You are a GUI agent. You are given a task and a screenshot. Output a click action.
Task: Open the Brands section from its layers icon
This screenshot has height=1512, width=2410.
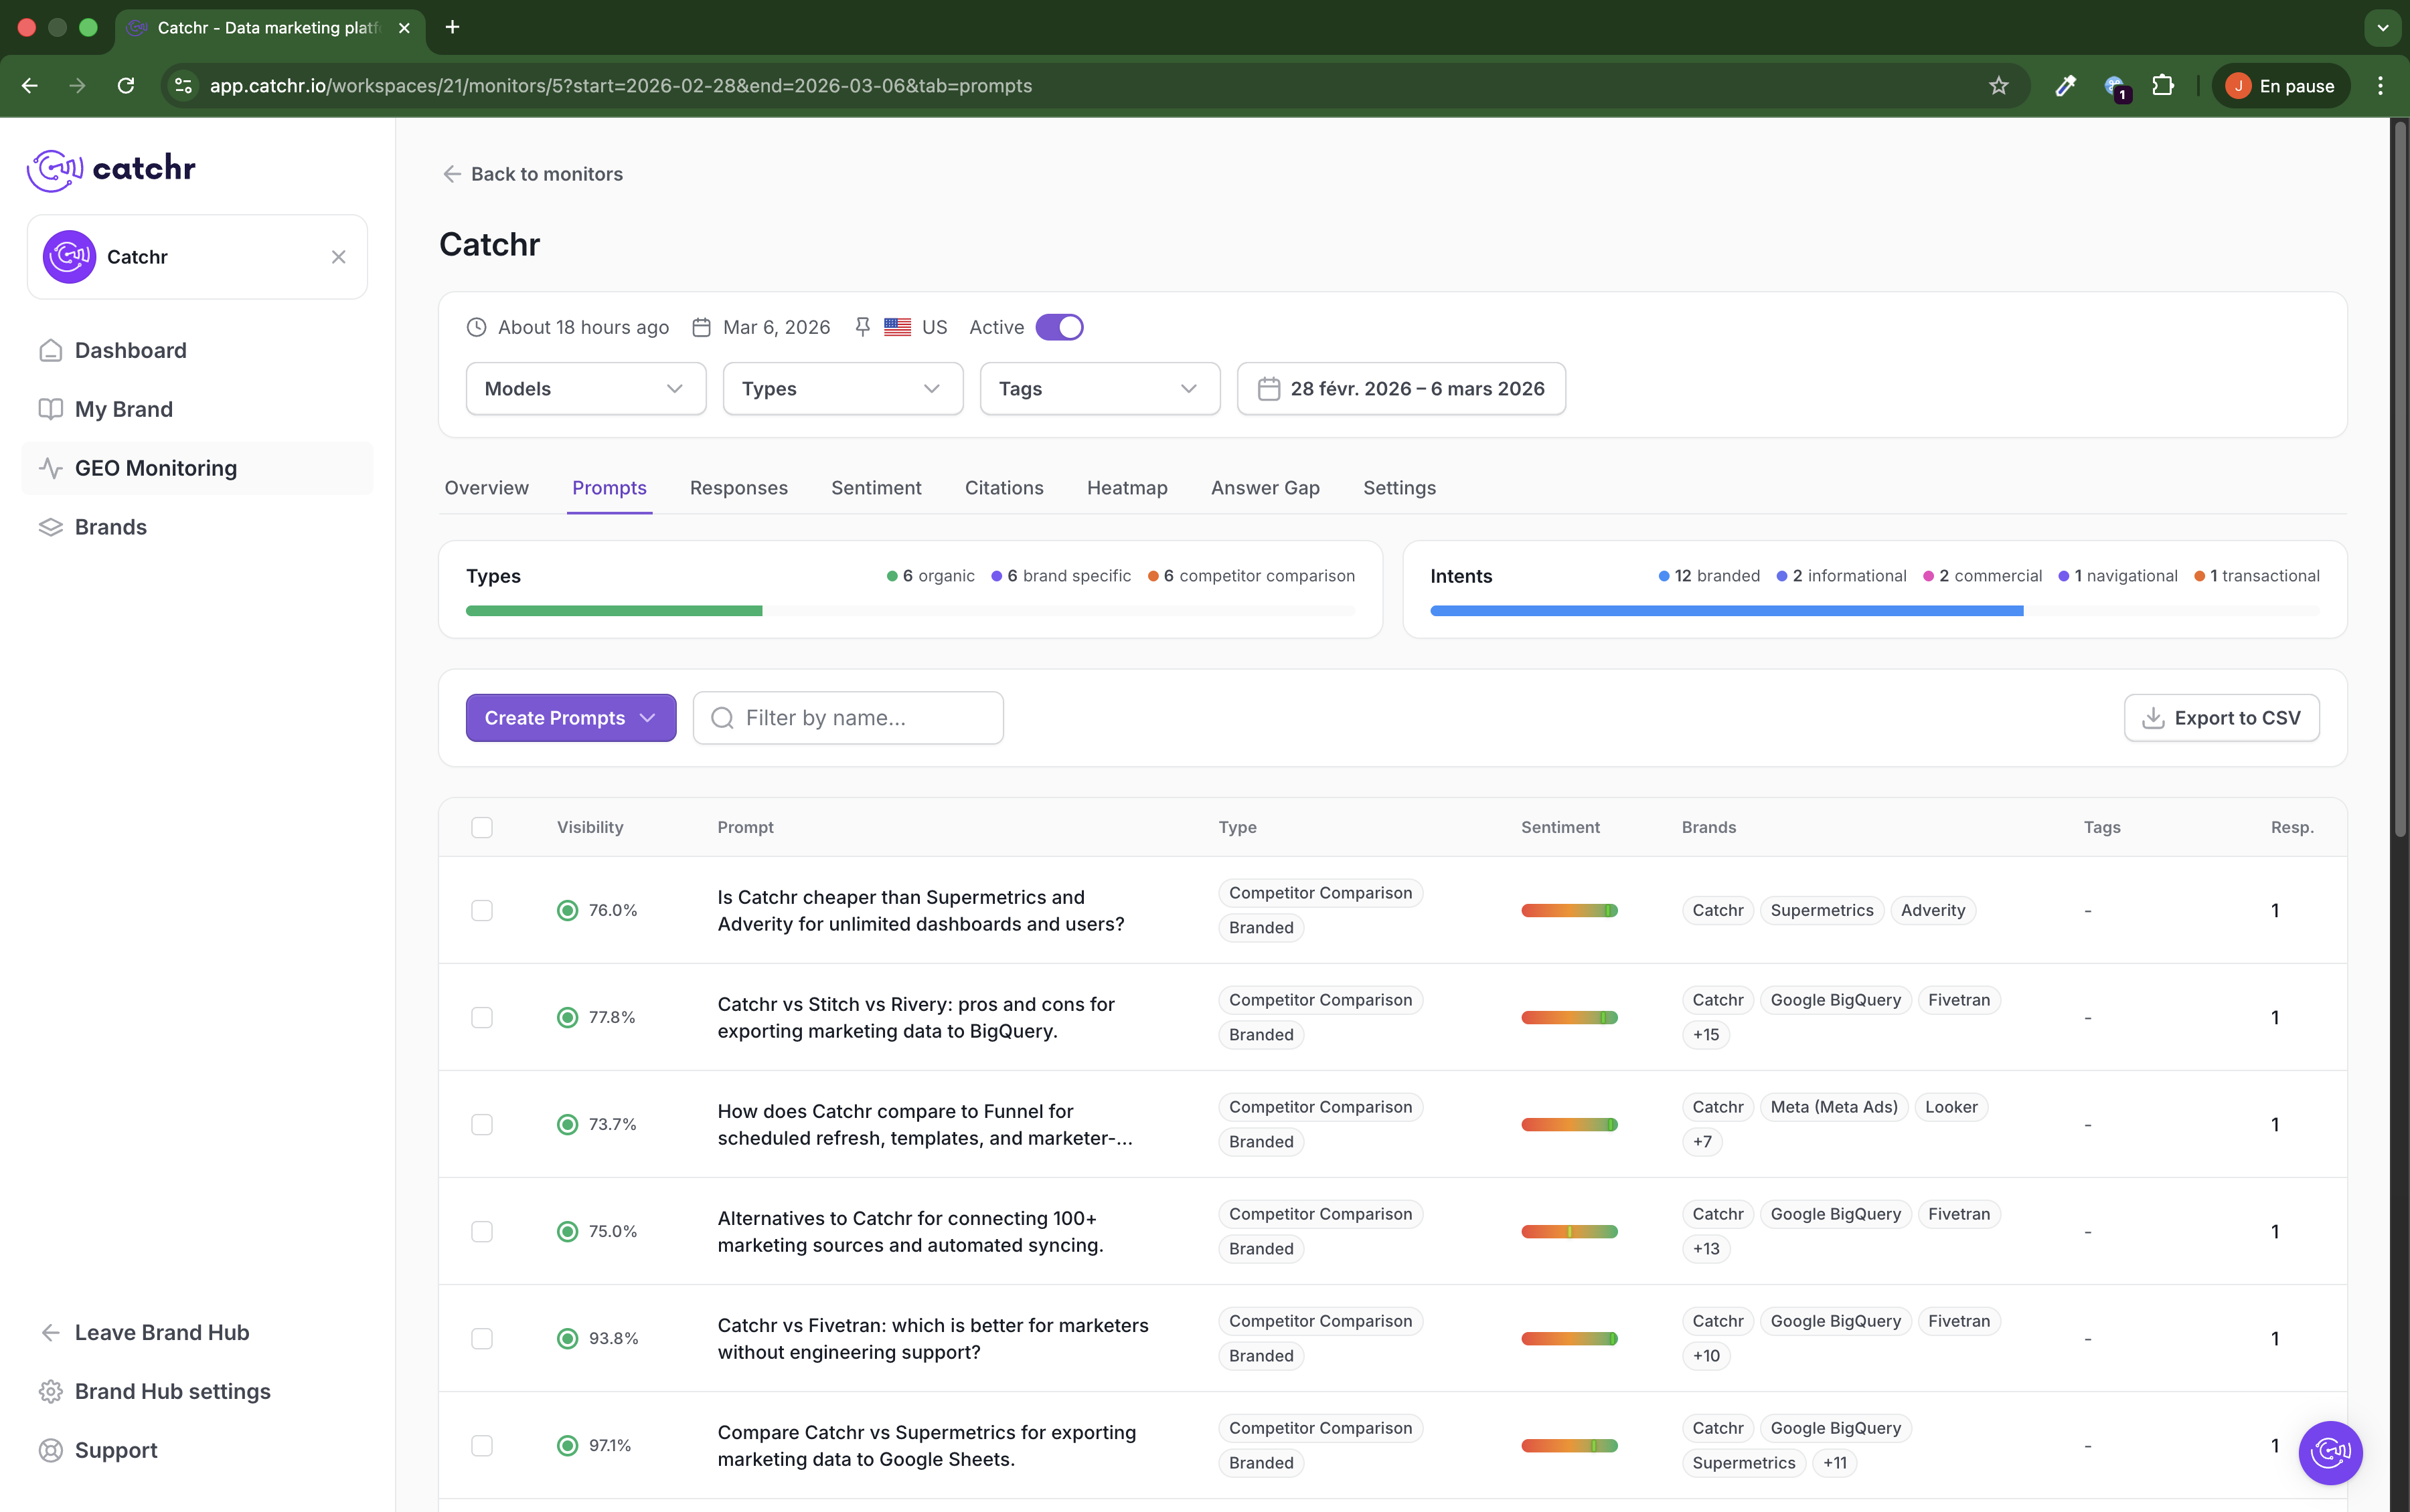click(50, 527)
